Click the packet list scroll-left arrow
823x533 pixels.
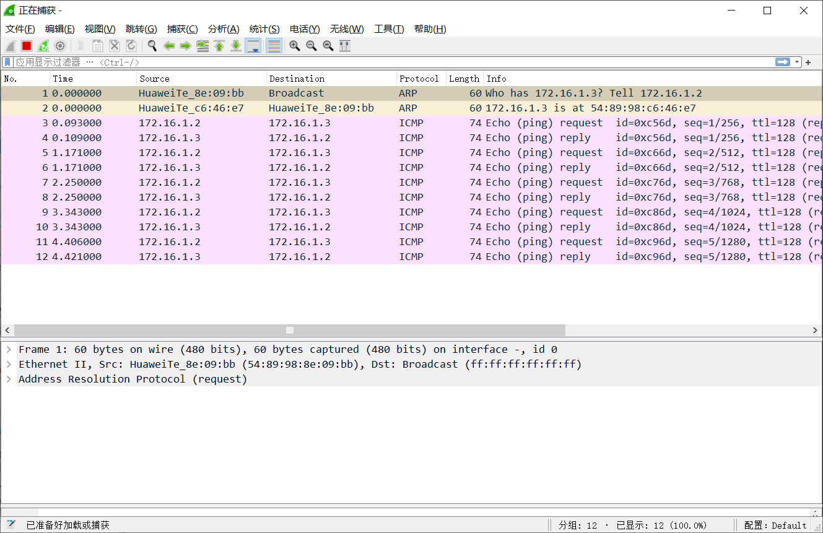coord(7,331)
